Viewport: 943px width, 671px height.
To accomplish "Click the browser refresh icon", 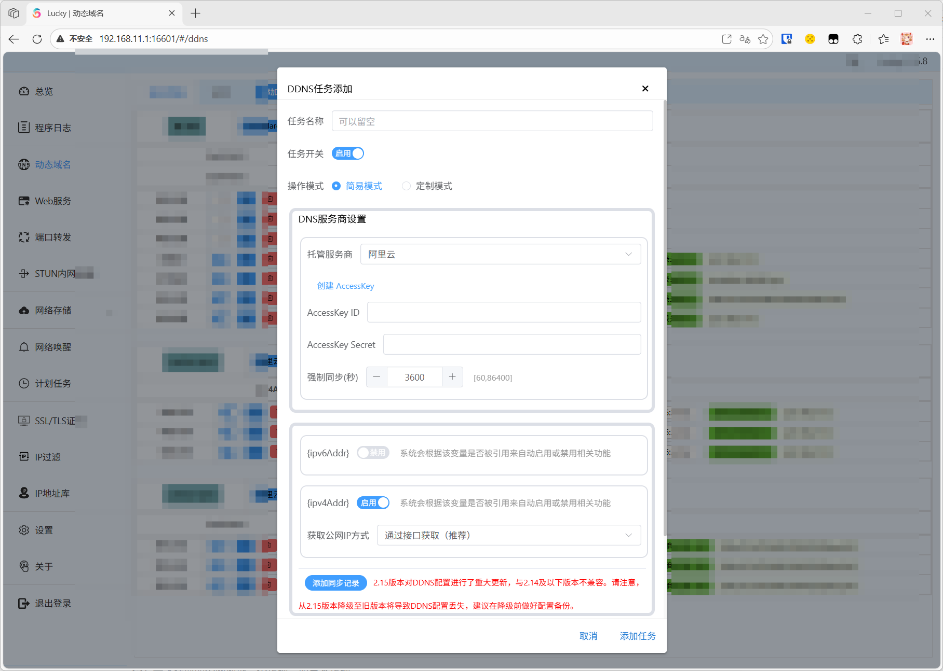I will [x=37, y=39].
